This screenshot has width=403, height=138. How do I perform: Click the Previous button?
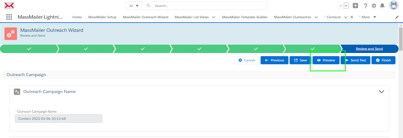pyautogui.click(x=274, y=60)
